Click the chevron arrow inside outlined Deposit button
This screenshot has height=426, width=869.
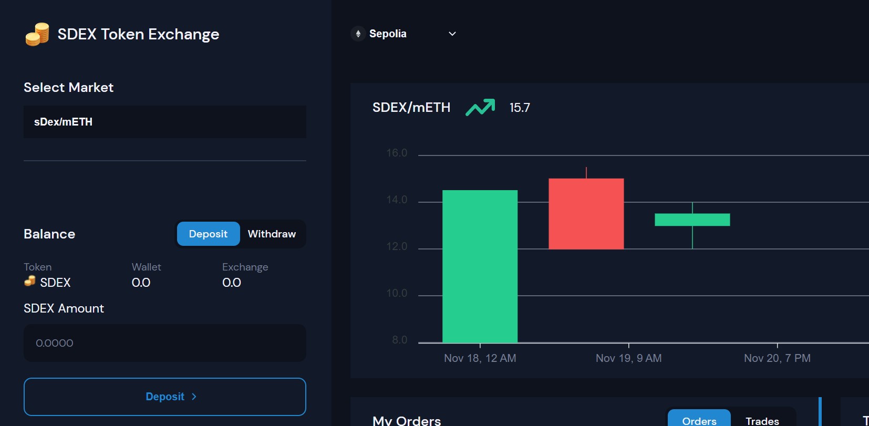click(194, 397)
